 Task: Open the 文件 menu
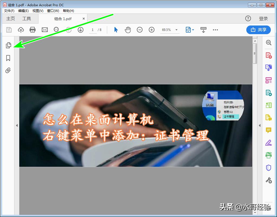pos(9,11)
